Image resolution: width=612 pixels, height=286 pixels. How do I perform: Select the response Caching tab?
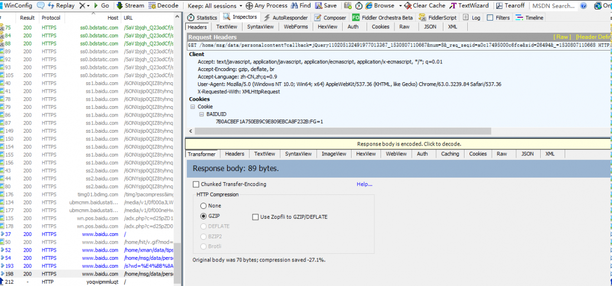pyautogui.click(x=450, y=154)
